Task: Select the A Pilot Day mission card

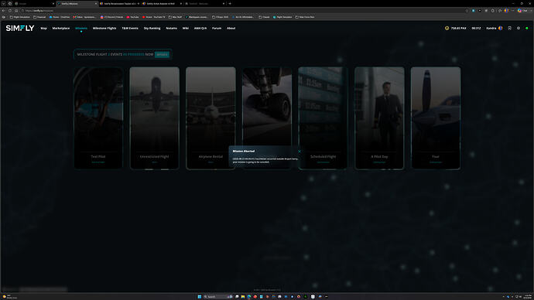Action: pos(379,118)
